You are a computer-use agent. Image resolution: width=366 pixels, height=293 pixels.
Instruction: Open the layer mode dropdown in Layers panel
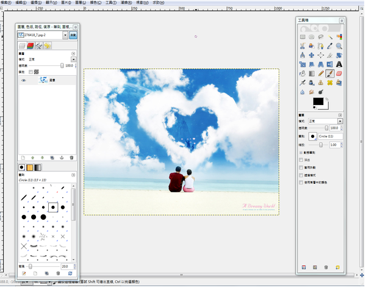coord(73,59)
